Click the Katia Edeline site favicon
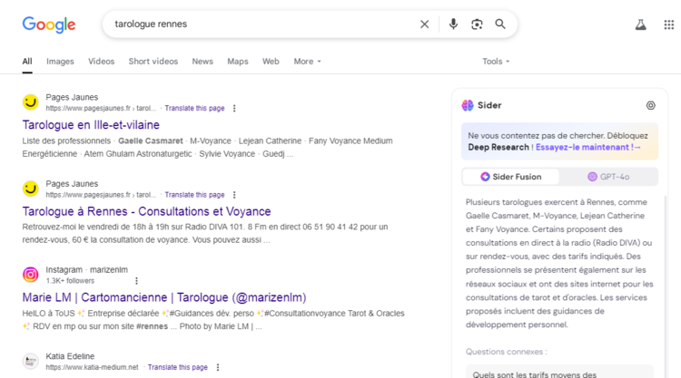This screenshot has width=681, height=378. pyautogui.click(x=30, y=361)
